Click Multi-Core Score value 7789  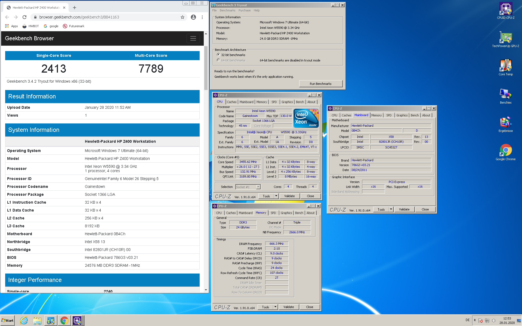(151, 69)
